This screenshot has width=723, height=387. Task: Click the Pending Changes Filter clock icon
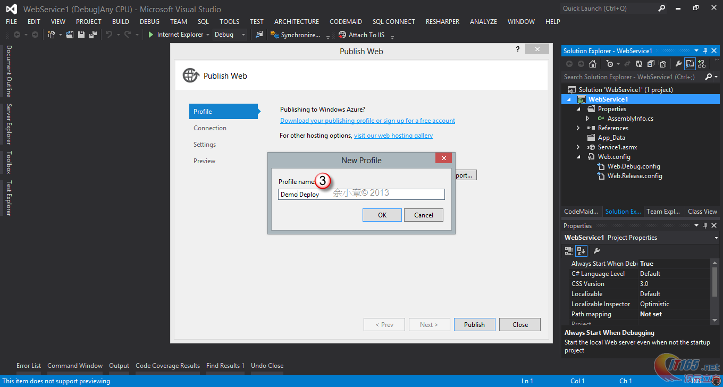[610, 64]
